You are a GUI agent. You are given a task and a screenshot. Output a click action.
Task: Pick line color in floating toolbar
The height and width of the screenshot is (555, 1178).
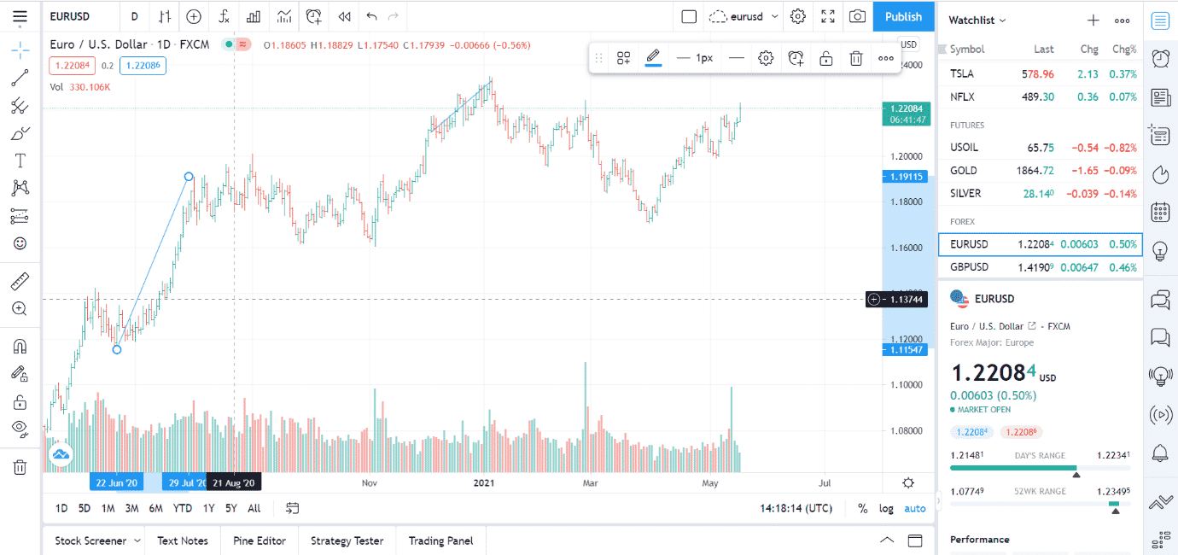click(653, 58)
